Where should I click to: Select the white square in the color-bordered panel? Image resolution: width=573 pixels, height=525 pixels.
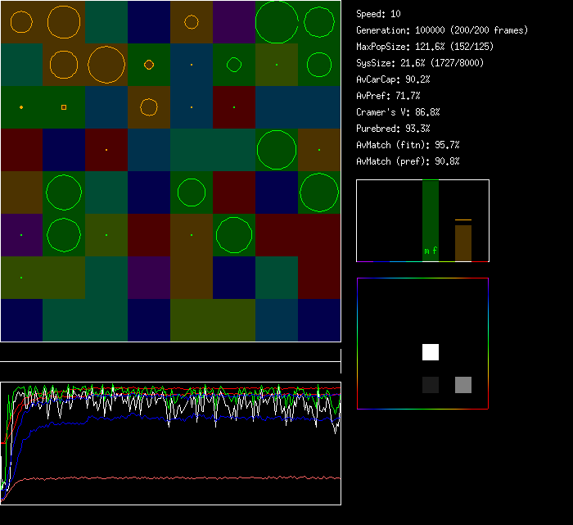pyautogui.click(x=431, y=352)
